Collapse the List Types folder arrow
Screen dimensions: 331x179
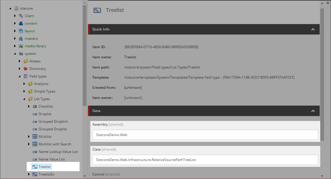click(x=24, y=99)
